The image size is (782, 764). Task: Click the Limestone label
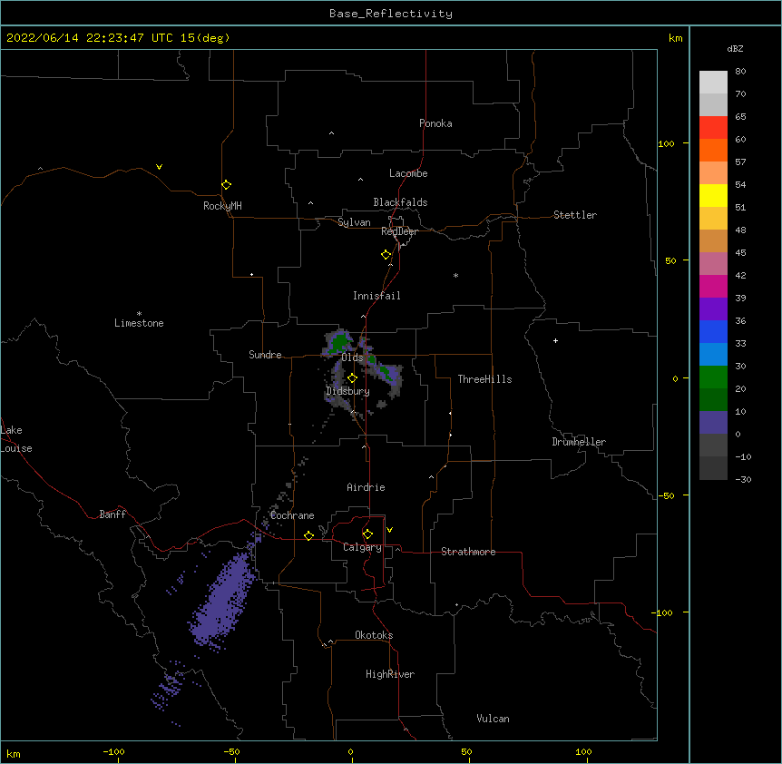tap(139, 323)
